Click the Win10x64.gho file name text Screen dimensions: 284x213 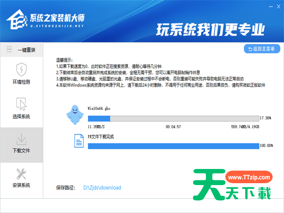(101, 108)
